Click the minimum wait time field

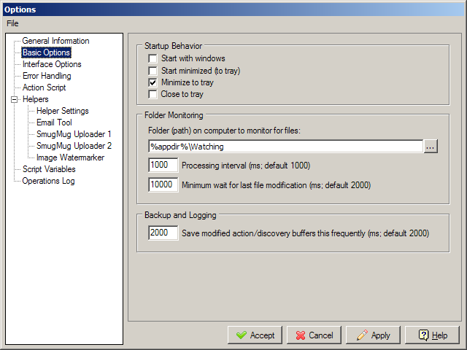(163, 184)
